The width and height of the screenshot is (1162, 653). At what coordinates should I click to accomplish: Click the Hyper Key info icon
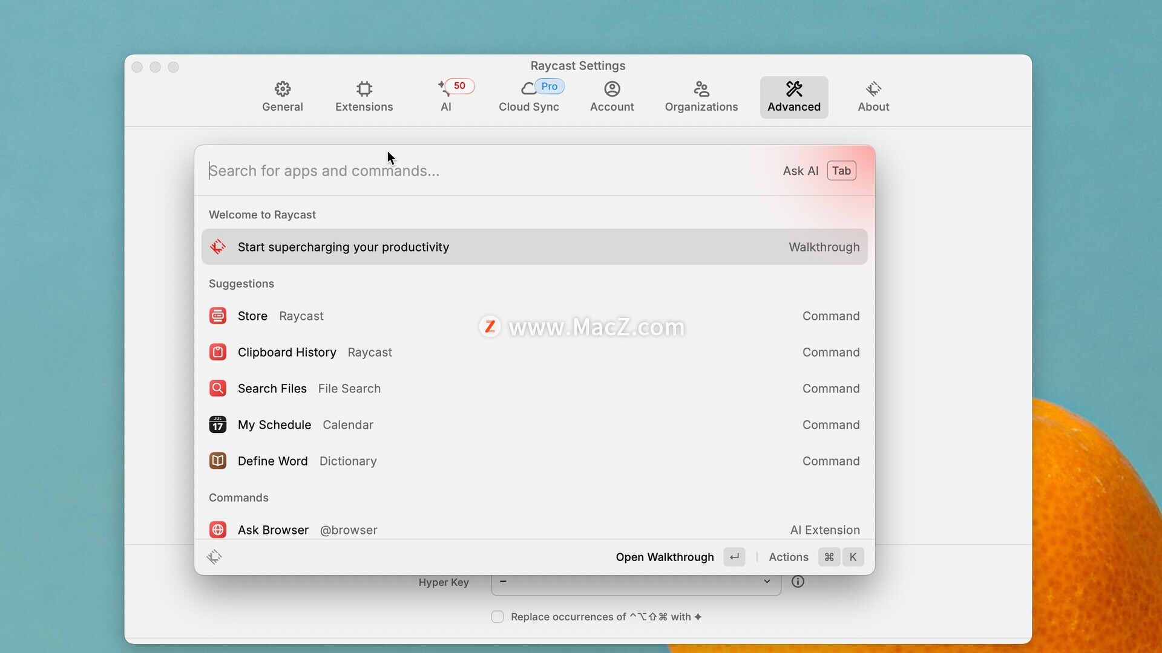[x=798, y=582]
